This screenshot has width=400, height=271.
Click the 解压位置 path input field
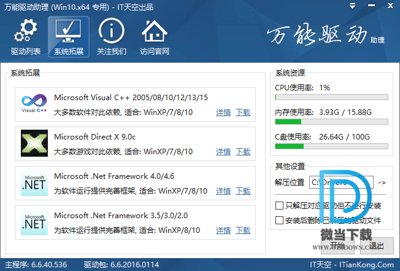341,183
